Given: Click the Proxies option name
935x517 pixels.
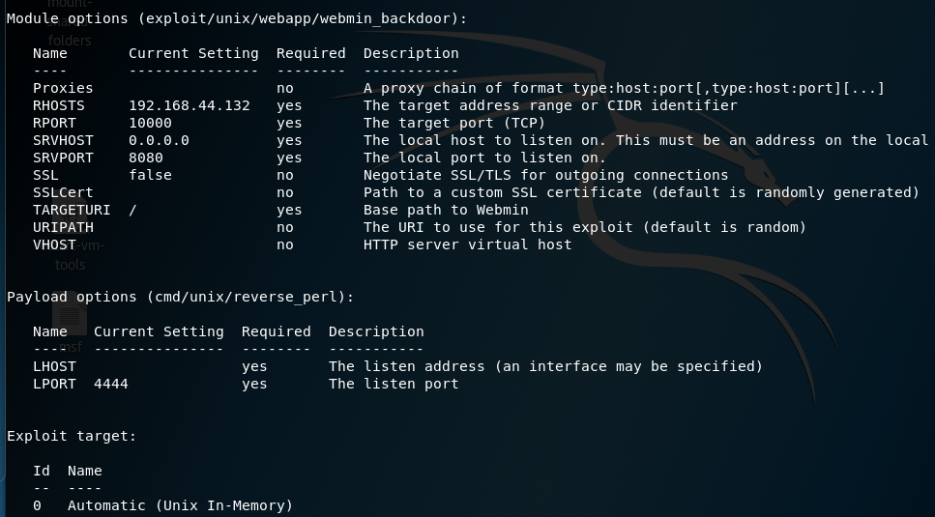Looking at the screenshot, I should point(63,88).
